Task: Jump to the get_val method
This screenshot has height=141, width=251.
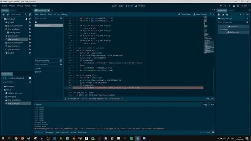Action: [x=38, y=72]
